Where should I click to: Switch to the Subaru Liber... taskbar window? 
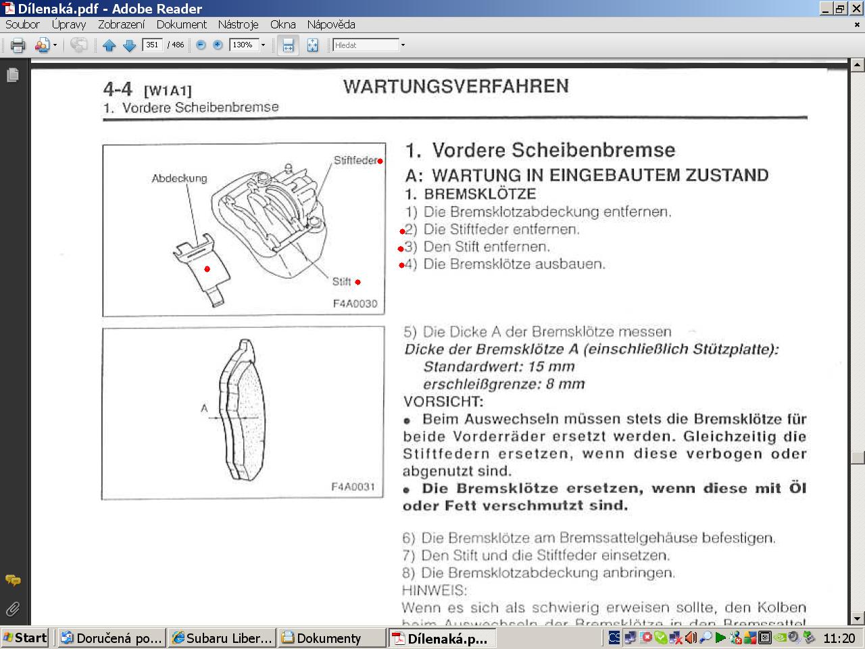(222, 638)
